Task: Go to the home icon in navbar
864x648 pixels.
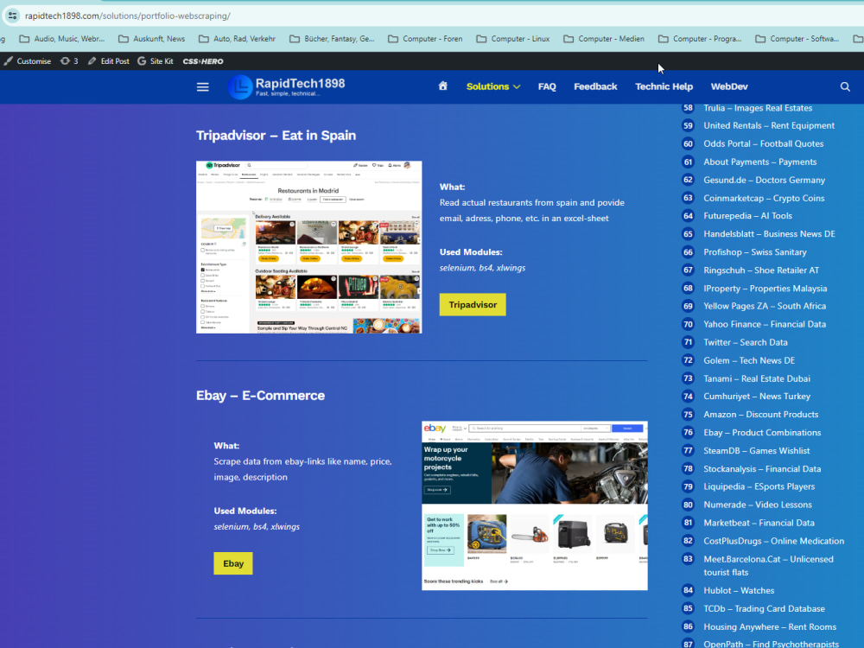Action: [443, 86]
